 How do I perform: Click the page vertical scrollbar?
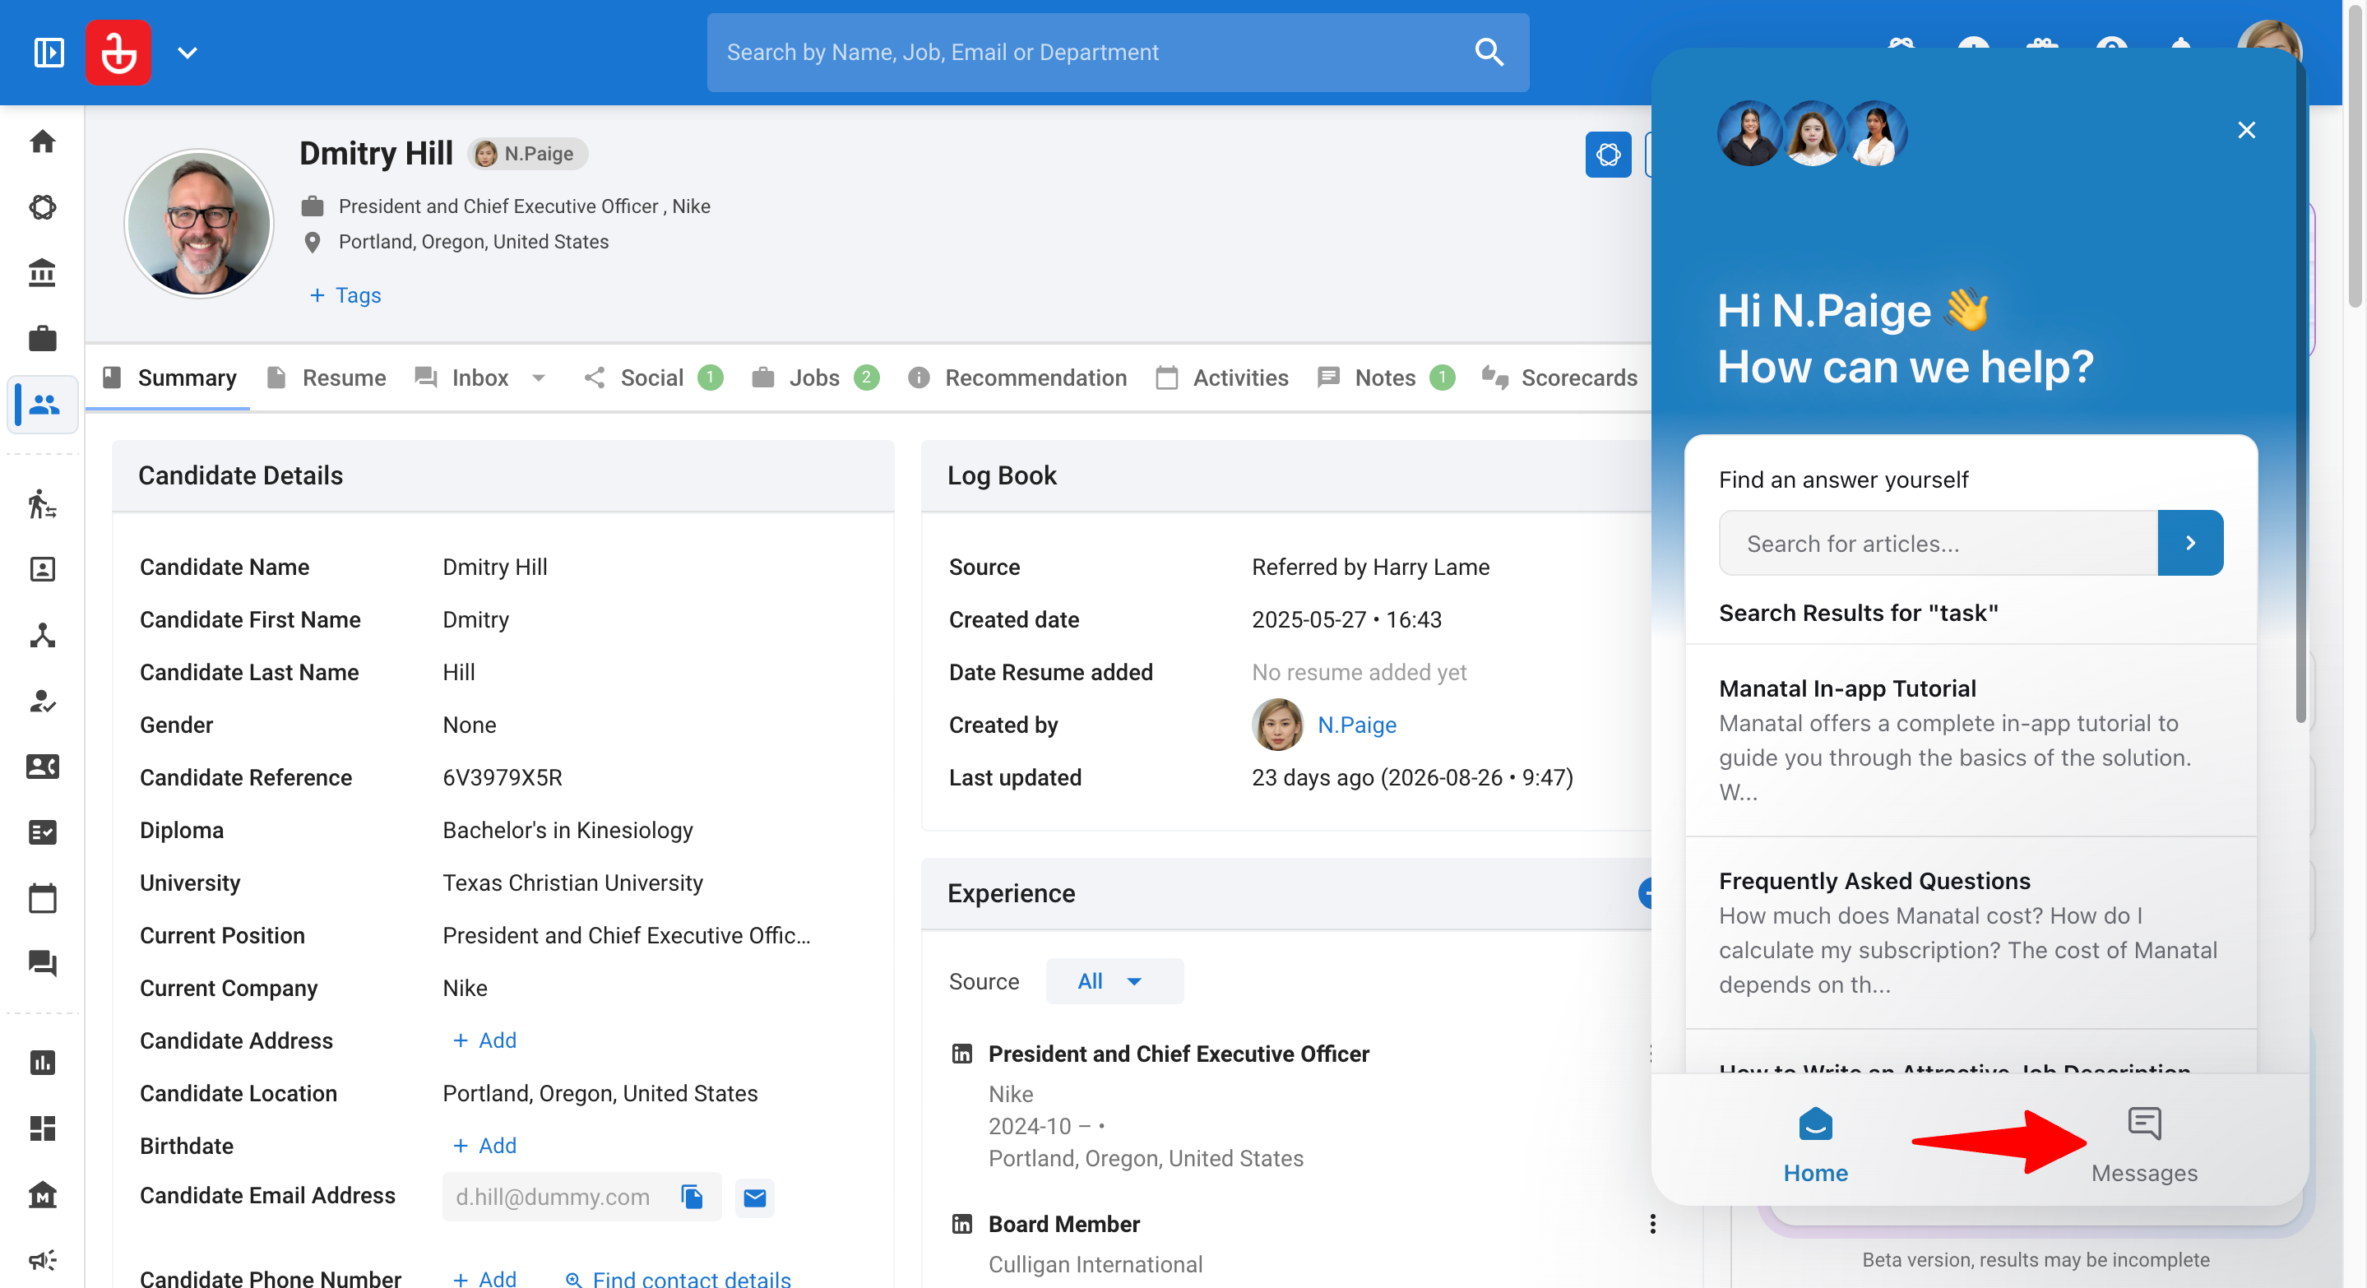click(x=2355, y=156)
